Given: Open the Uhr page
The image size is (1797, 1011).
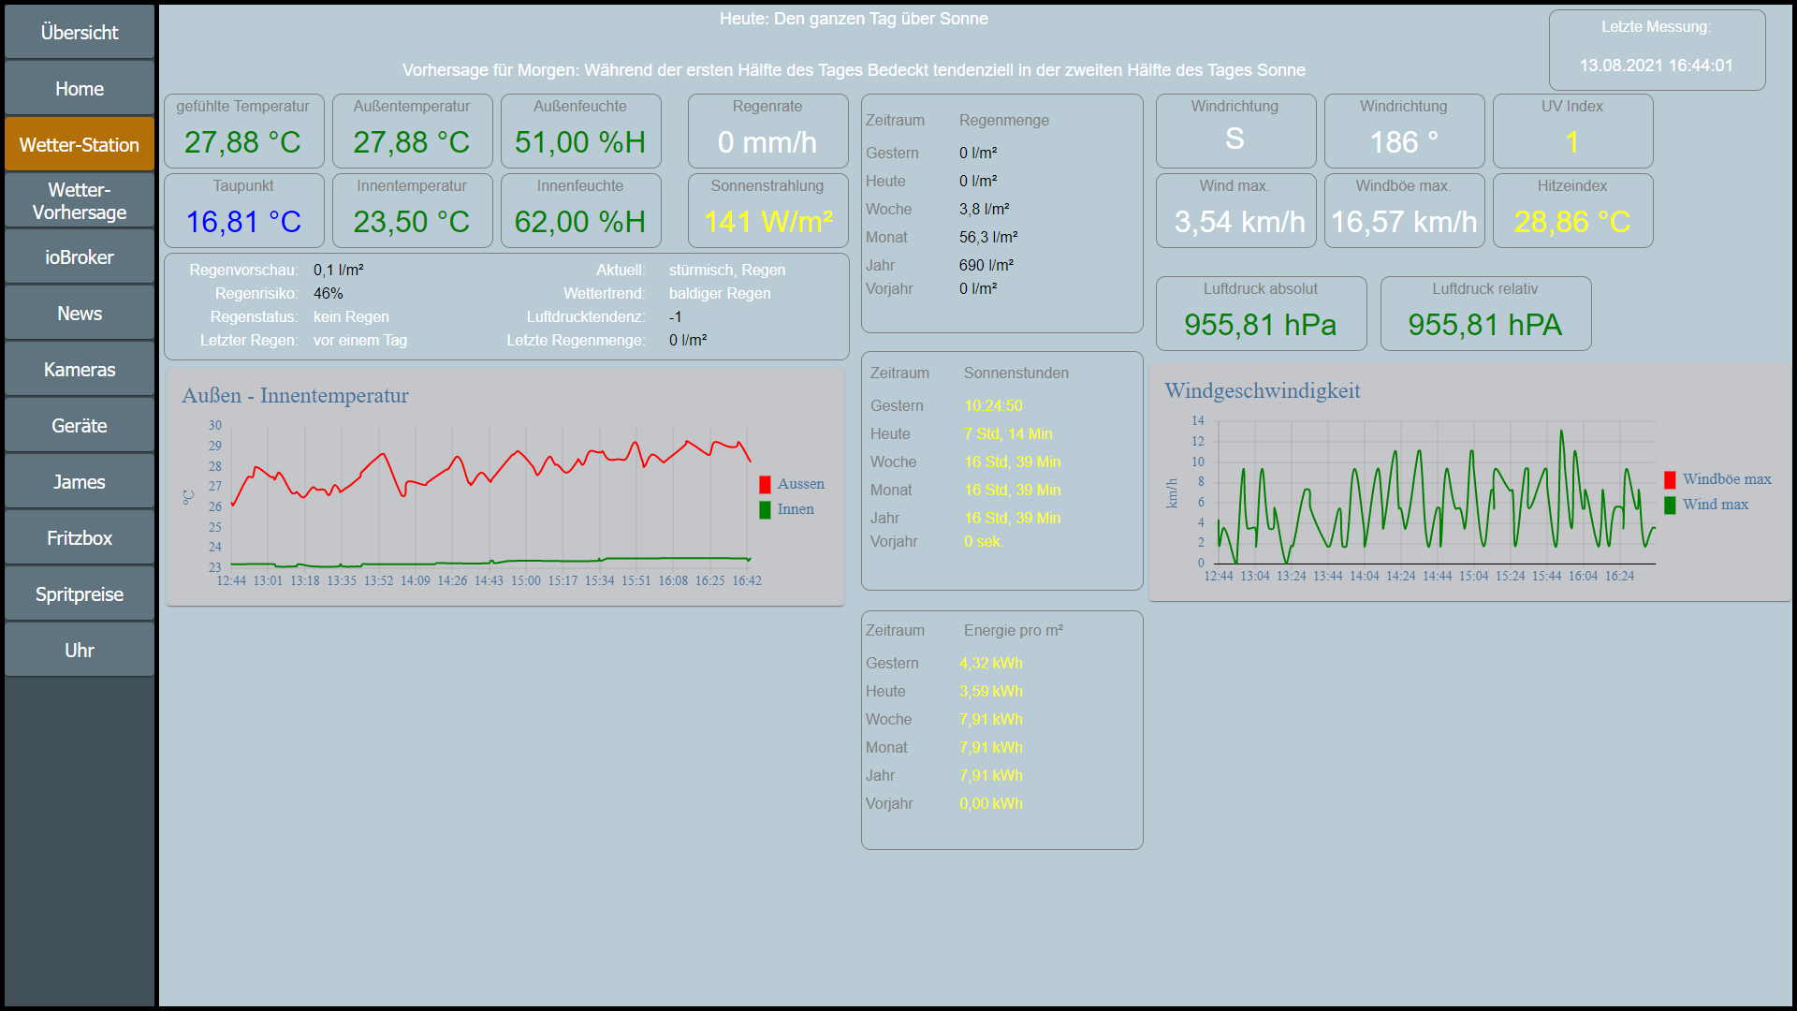Looking at the screenshot, I should [80, 651].
